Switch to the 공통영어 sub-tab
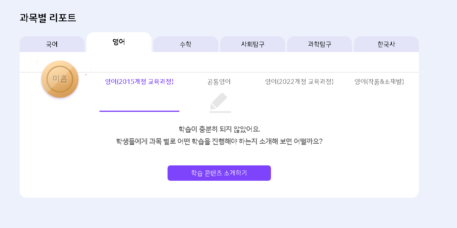This screenshot has width=457, height=228. tap(219, 82)
